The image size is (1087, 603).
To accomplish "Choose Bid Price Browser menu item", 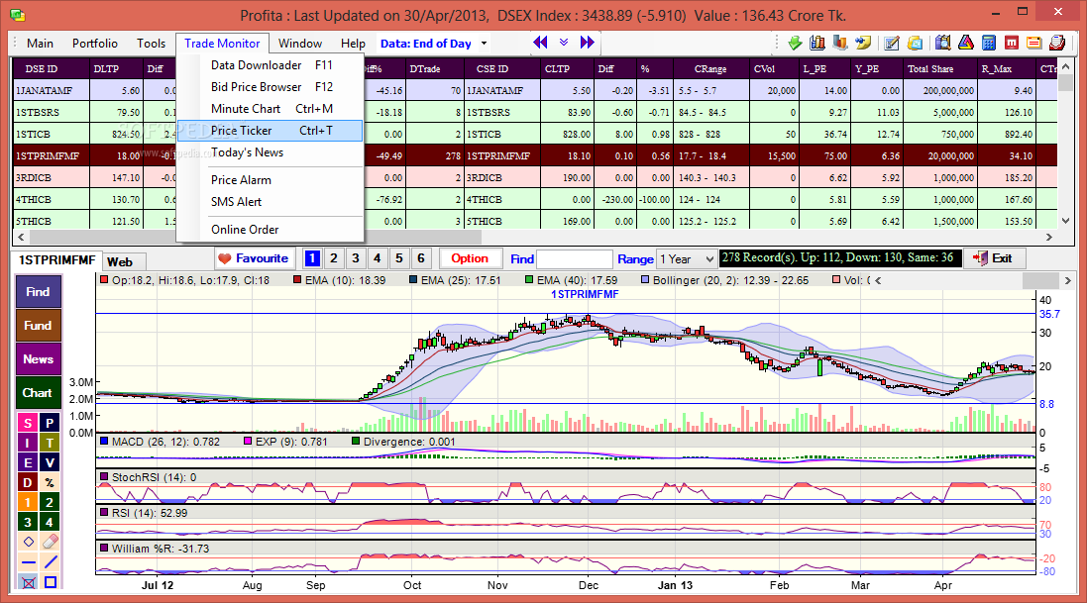I will (271, 87).
